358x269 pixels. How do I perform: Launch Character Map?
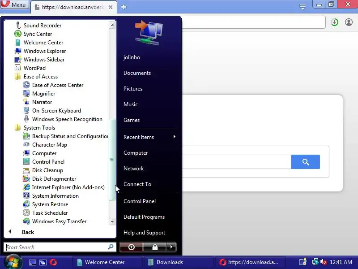(45, 145)
